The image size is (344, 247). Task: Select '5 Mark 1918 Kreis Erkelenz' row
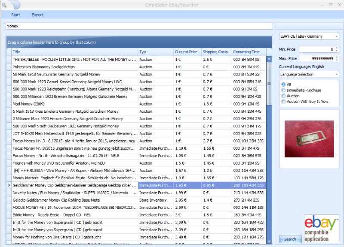(136, 111)
